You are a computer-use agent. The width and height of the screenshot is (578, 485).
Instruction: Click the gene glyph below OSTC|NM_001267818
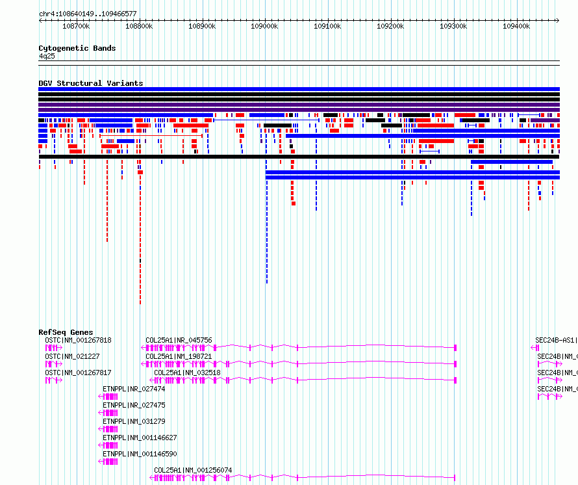[x=54, y=348]
